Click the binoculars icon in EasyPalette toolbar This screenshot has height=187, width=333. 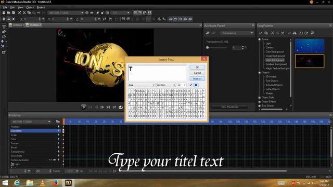294,33
